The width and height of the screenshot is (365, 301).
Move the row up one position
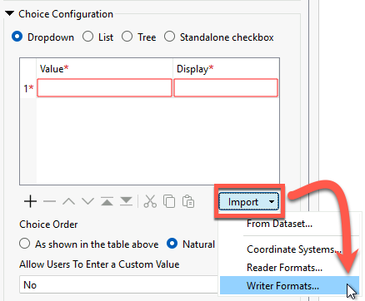point(68,201)
